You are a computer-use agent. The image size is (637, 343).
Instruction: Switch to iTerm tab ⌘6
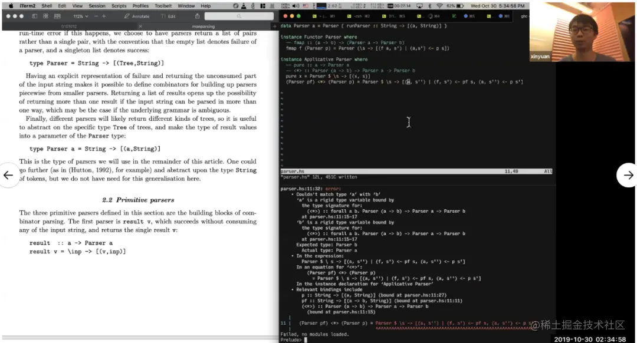(498, 17)
